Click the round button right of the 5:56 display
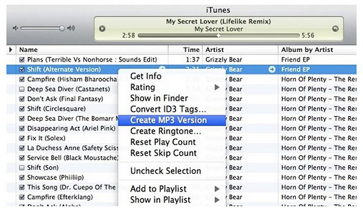 (x=335, y=28)
